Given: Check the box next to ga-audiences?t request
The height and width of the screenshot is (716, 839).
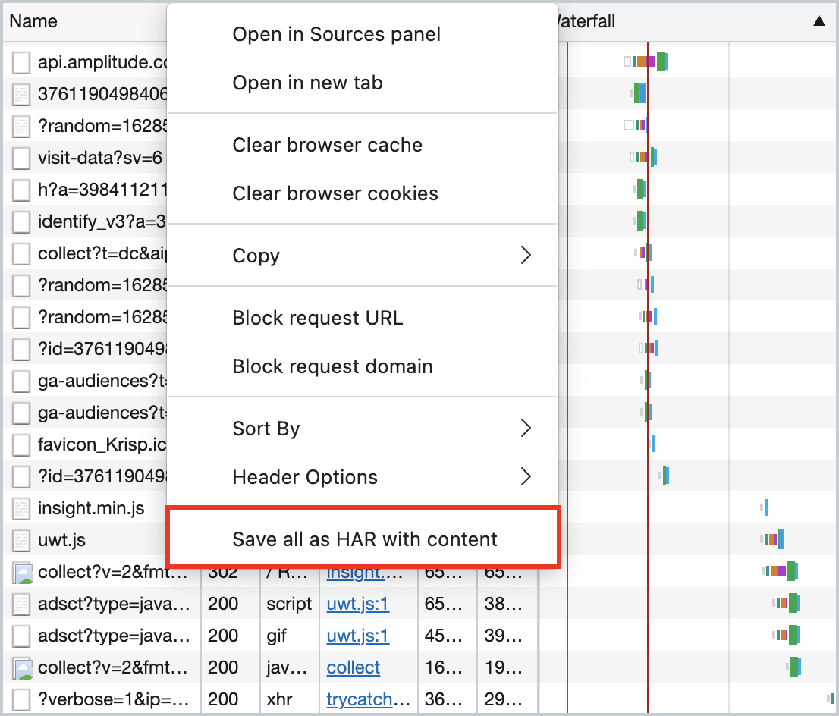Looking at the screenshot, I should [x=20, y=380].
